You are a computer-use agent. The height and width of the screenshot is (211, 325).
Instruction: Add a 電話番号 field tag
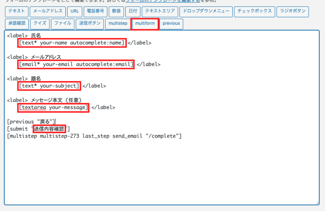point(96,12)
